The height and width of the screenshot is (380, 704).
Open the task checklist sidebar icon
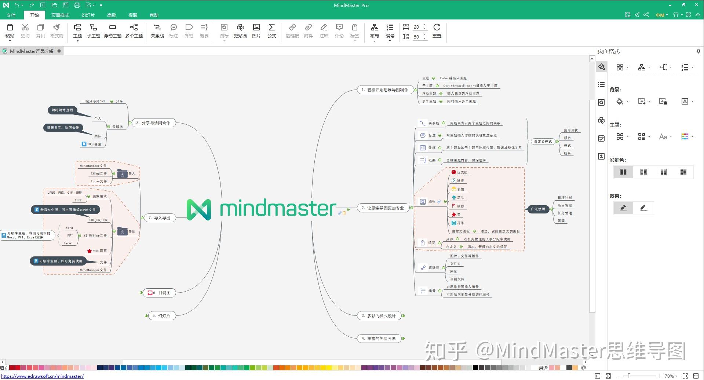pyautogui.click(x=601, y=138)
